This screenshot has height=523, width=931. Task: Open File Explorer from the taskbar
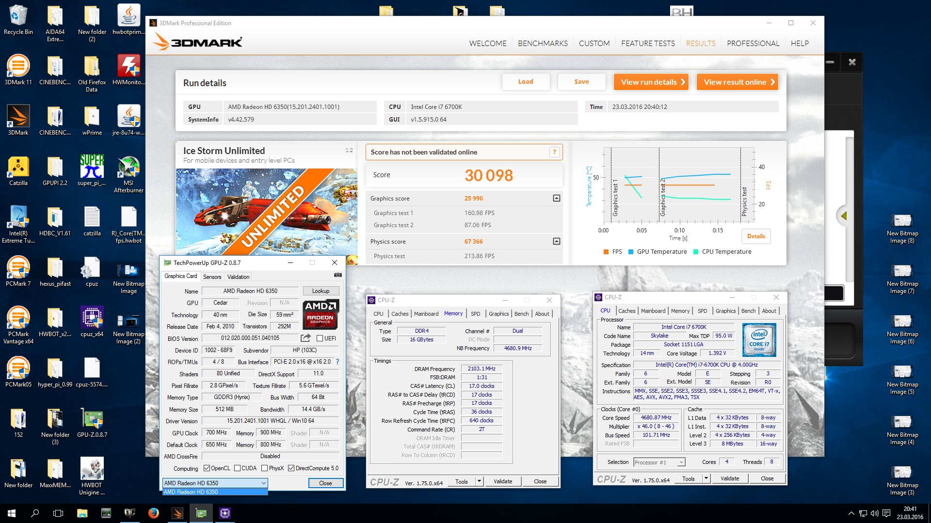(82, 513)
